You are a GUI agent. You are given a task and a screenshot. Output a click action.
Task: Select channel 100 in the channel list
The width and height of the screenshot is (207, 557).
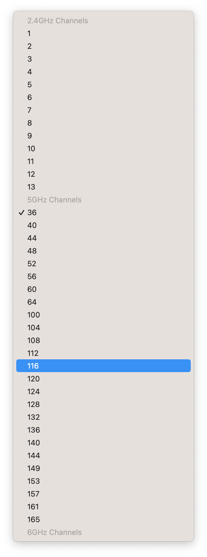coord(33,315)
